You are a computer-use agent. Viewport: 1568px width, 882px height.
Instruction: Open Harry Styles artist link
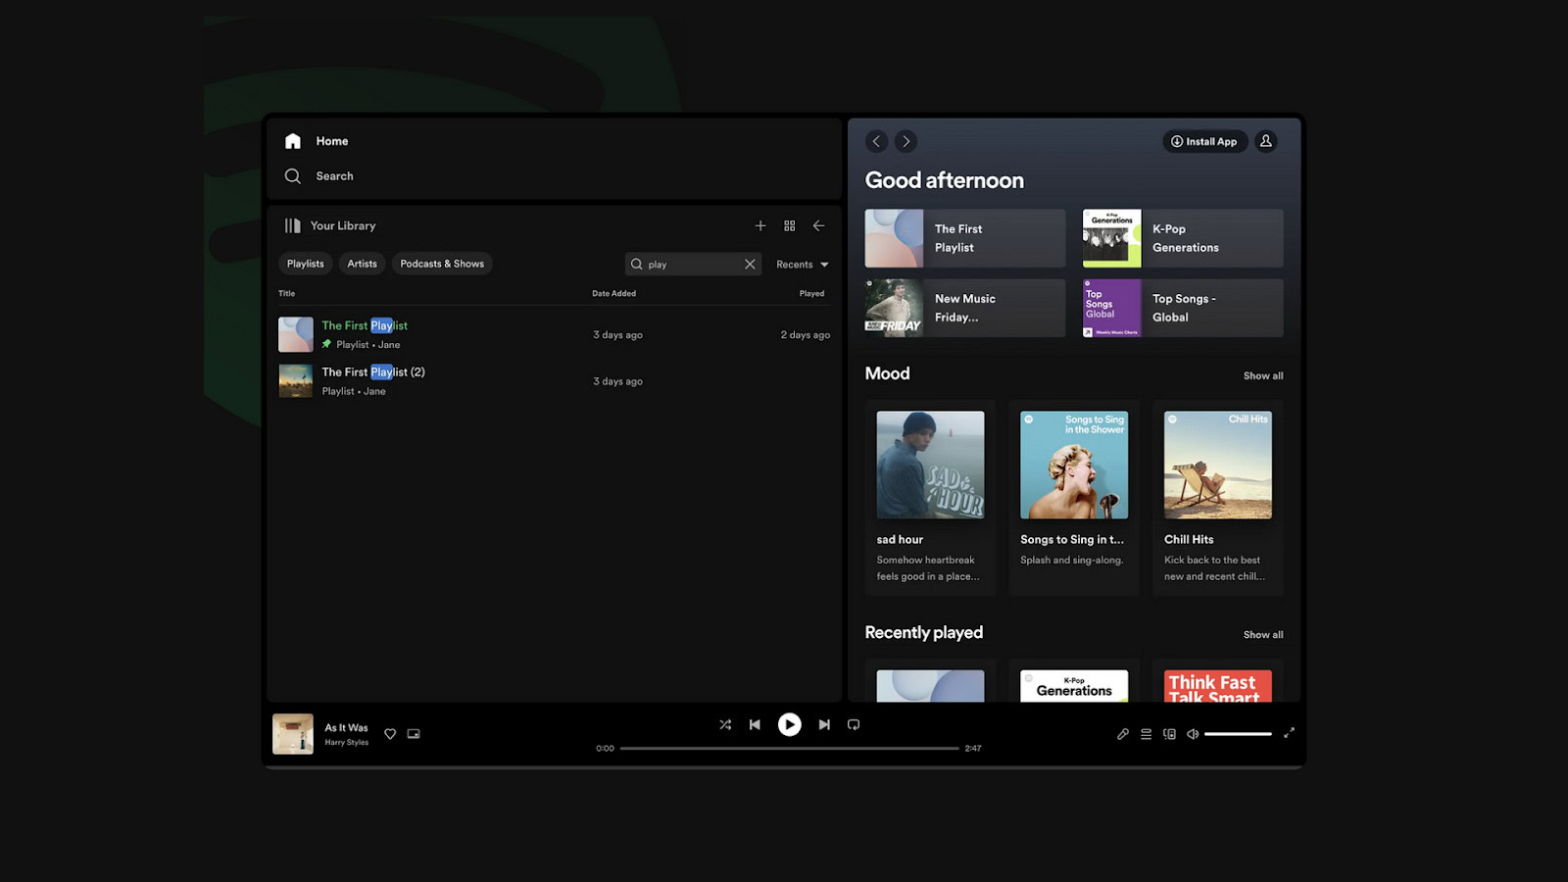coord(346,742)
